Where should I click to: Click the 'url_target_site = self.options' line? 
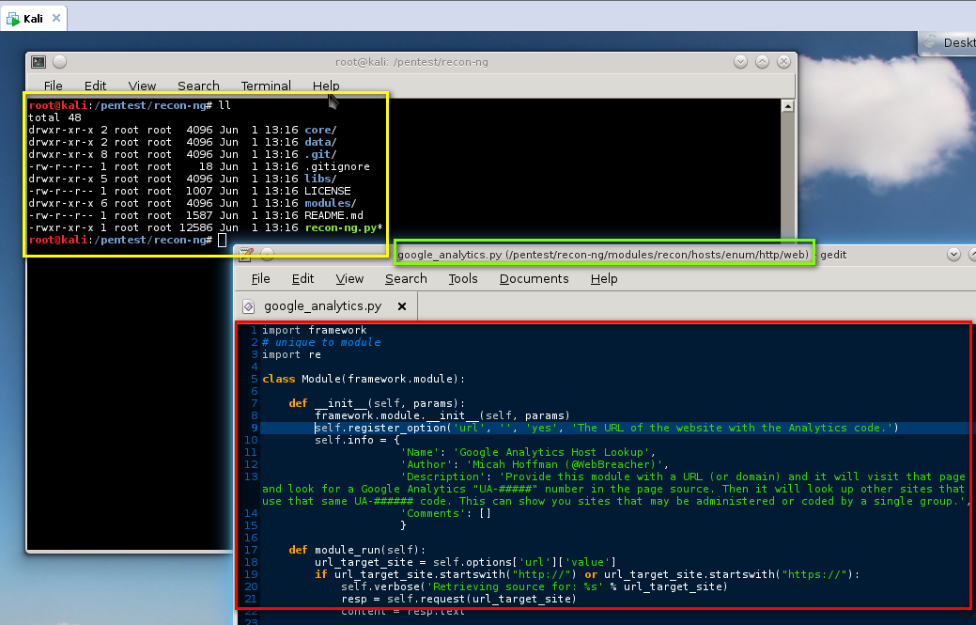point(465,562)
